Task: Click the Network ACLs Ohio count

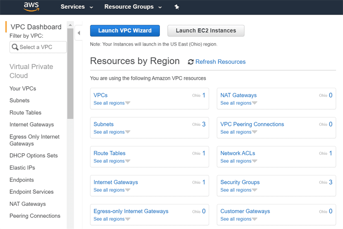Action: coord(330,153)
